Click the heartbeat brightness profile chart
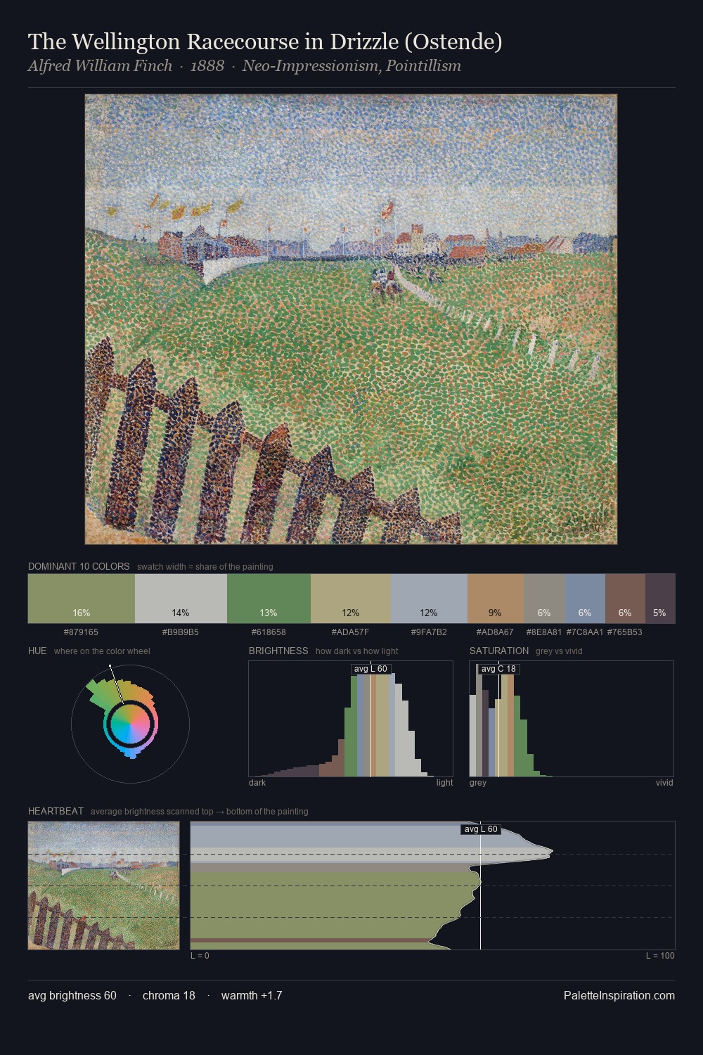Screen dimensions: 703x1055 point(433,885)
